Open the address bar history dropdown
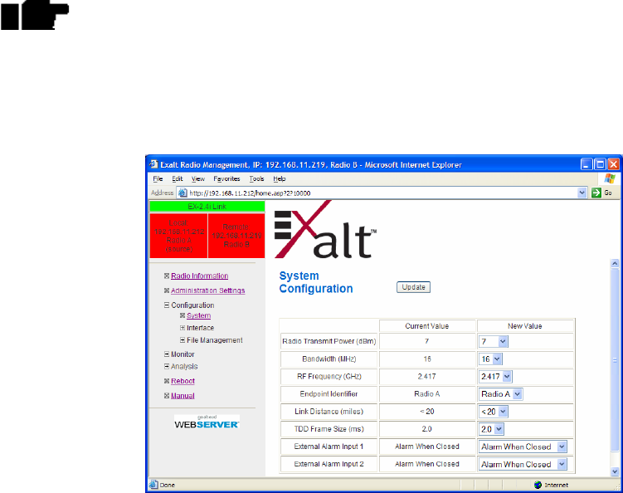The width and height of the screenshot is (623, 493). coord(582,193)
